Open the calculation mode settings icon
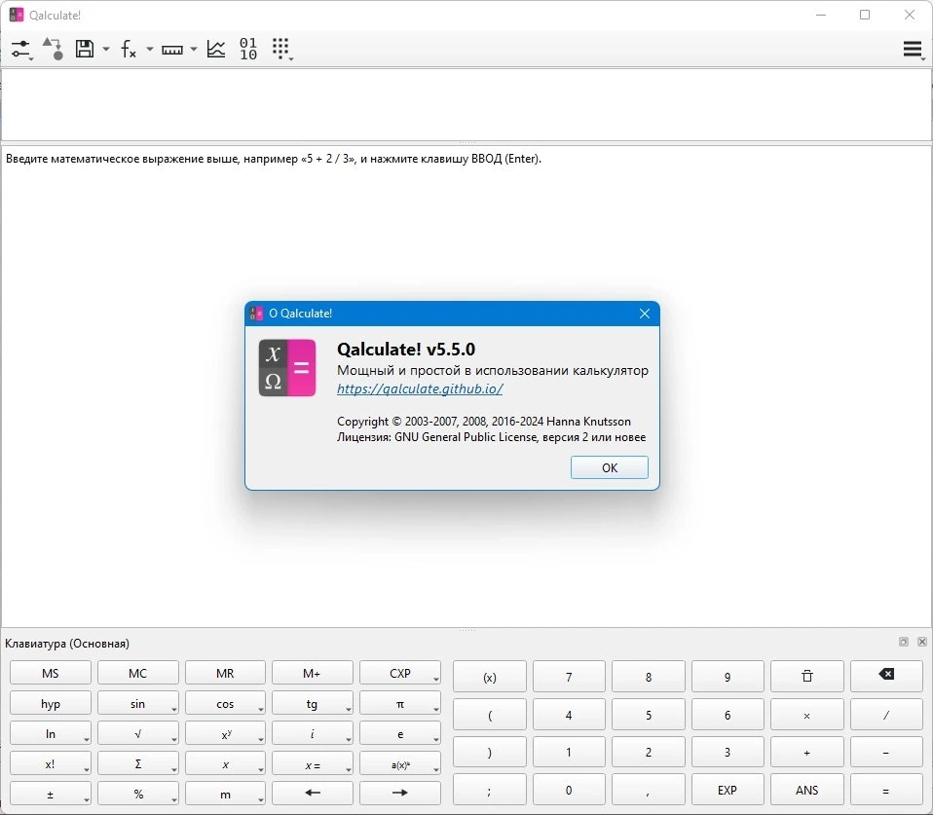The width and height of the screenshot is (933, 815). point(21,49)
